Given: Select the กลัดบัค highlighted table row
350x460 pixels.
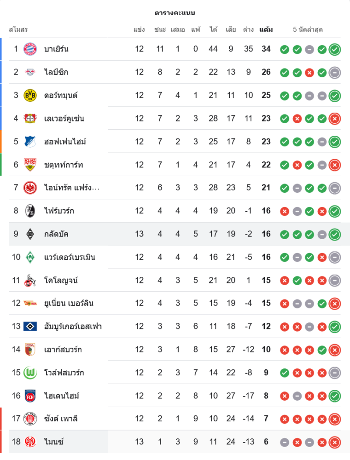Looking at the screenshot, I should [x=175, y=234].
